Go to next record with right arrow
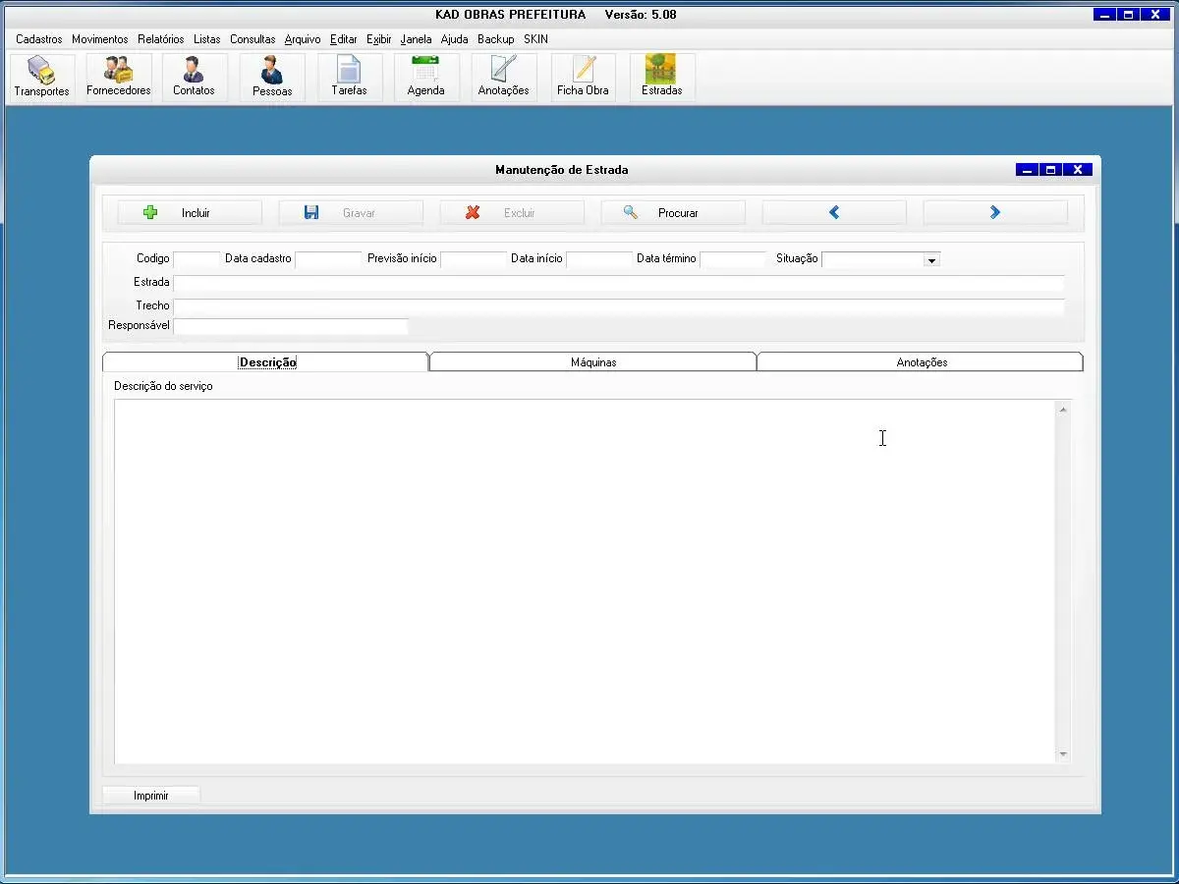The image size is (1179, 884). pyautogui.click(x=995, y=212)
